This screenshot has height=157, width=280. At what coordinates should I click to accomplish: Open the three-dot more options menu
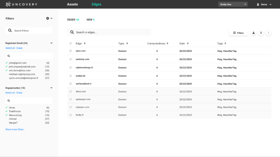click(268, 33)
